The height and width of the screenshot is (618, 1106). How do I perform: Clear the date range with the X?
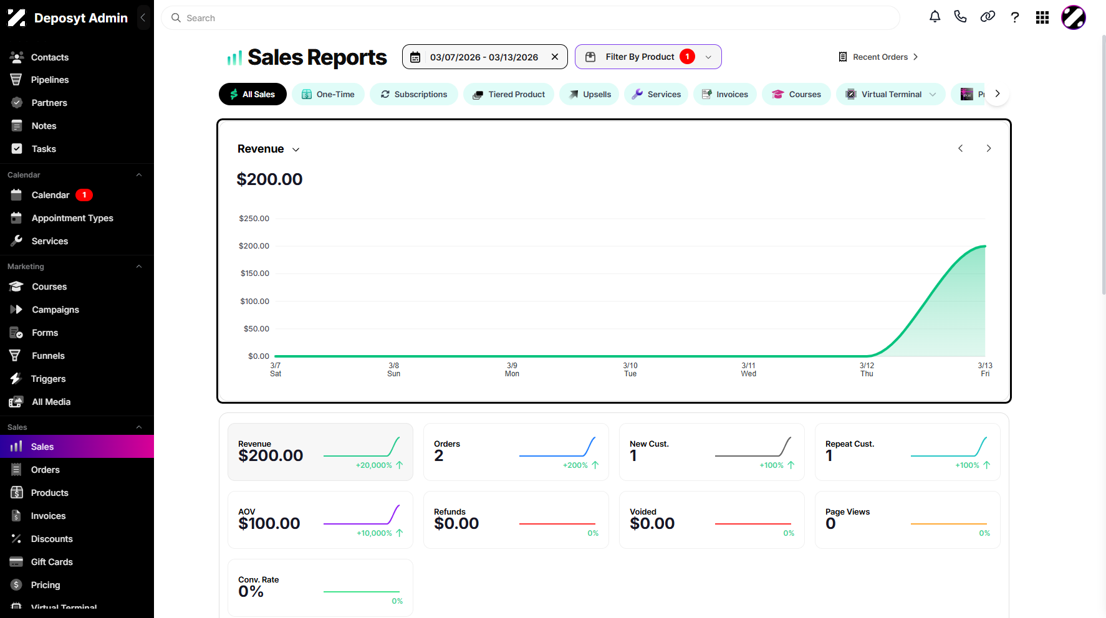click(x=555, y=57)
